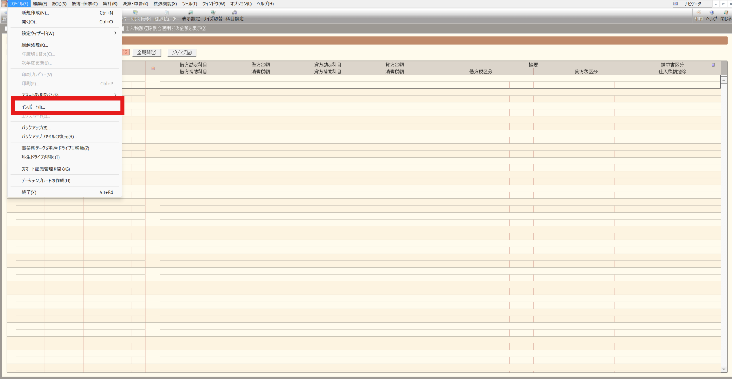Choose データテンプレートの作成 from the menu

point(47,181)
